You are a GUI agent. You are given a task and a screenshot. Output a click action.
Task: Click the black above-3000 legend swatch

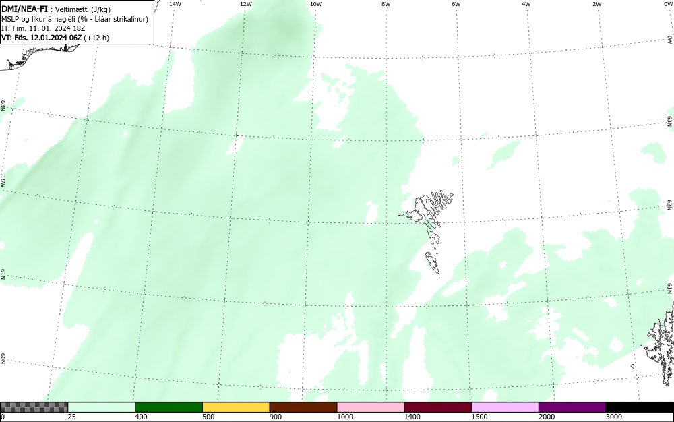pyautogui.click(x=640, y=407)
